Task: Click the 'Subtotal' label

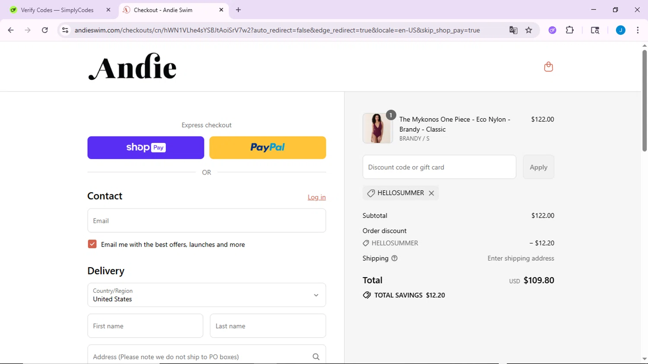Action: pos(375,215)
